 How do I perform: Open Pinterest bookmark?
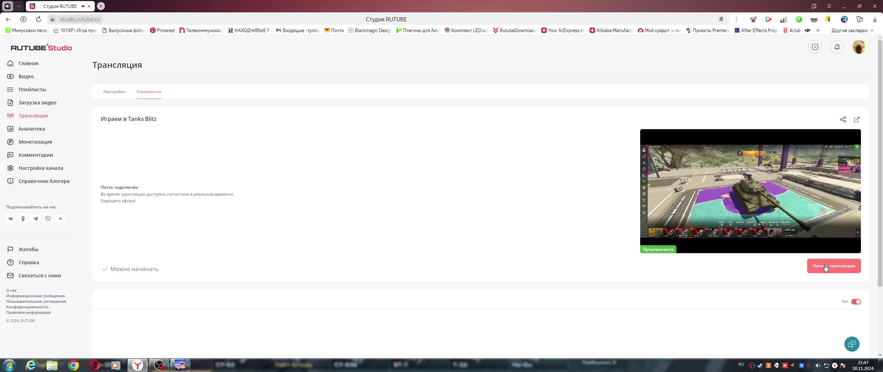point(162,30)
